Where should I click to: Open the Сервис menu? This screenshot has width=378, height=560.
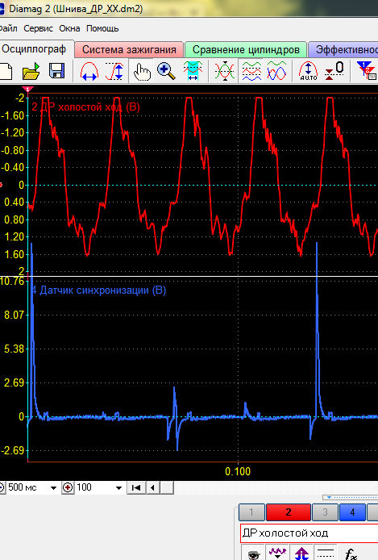(x=38, y=28)
